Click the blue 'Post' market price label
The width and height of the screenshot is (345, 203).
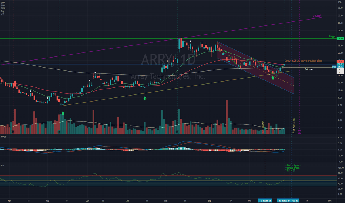(x=334, y=67)
